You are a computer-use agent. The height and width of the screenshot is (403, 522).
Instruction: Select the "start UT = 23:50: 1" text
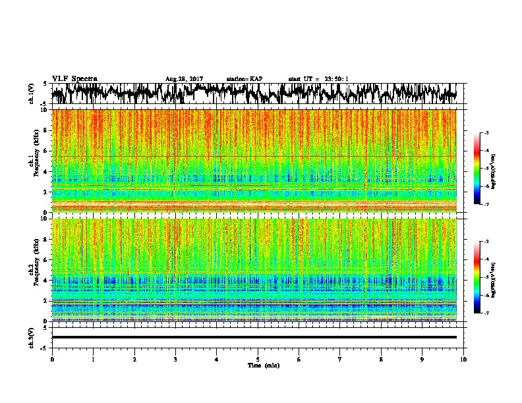(x=318, y=79)
